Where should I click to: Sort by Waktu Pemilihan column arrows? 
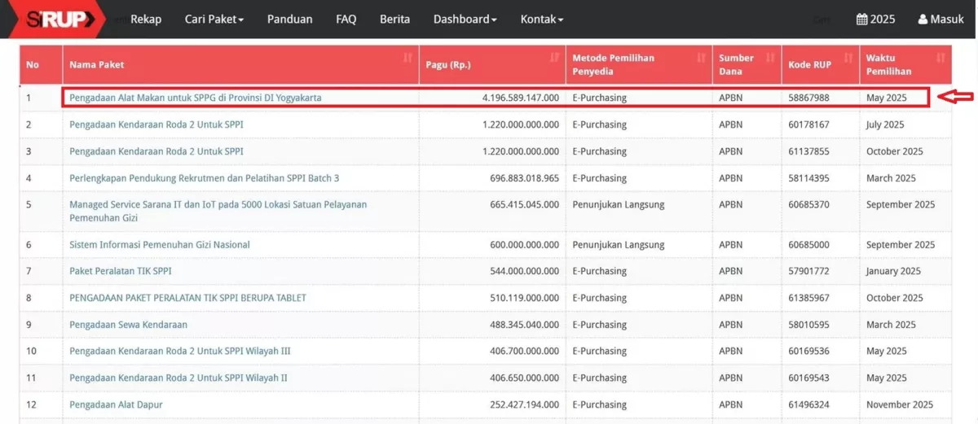pos(941,58)
